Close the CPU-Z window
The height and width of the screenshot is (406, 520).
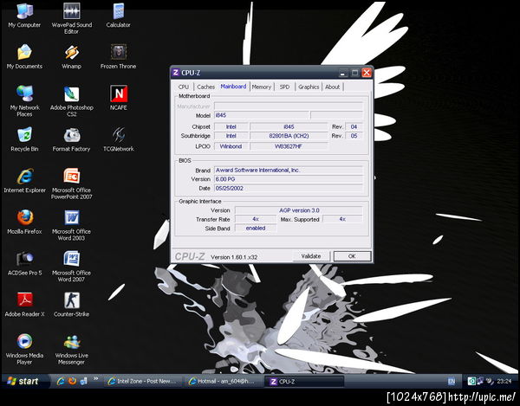point(367,73)
